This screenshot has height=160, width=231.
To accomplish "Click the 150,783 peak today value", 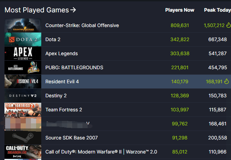I will (218, 96).
